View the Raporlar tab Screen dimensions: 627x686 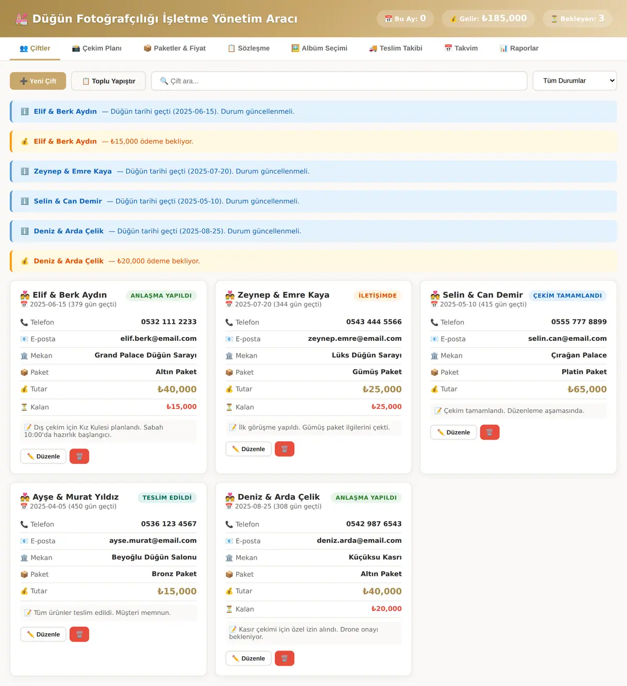click(519, 48)
